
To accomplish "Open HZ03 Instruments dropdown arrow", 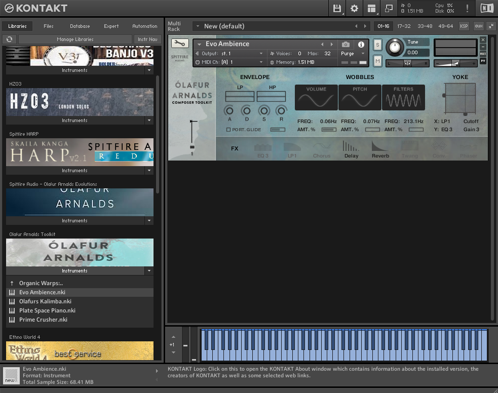I will point(149,121).
